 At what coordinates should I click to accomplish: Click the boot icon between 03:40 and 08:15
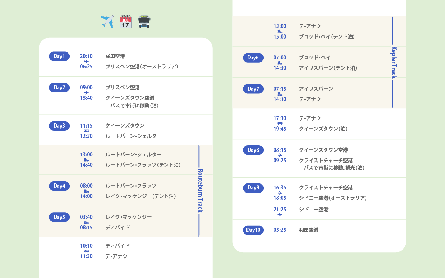point(86,222)
